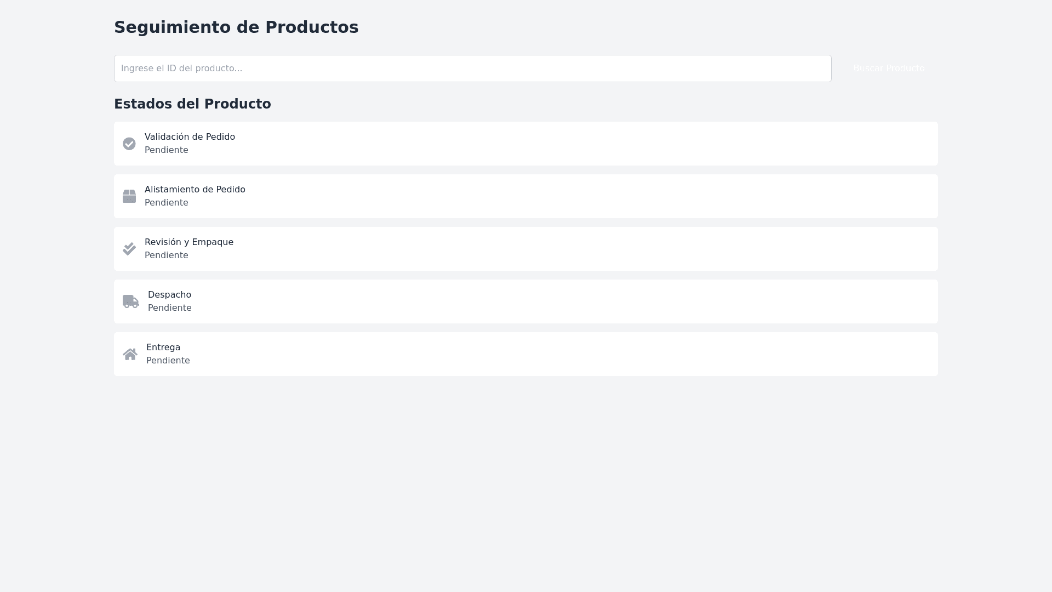1052x592 pixels.
Task: Click the Seguimiento de Productos heading
Action: [x=236, y=27]
